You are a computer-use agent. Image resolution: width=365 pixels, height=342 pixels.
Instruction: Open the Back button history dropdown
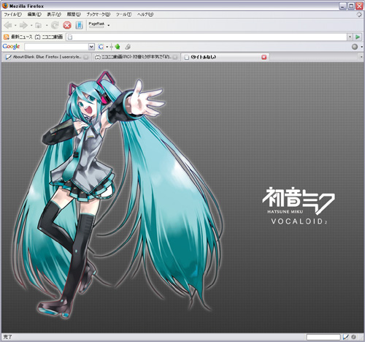[x=15, y=26]
